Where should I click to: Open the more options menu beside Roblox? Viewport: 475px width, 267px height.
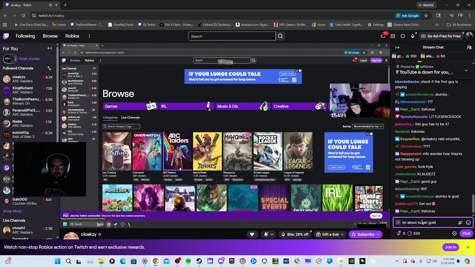click(89, 36)
